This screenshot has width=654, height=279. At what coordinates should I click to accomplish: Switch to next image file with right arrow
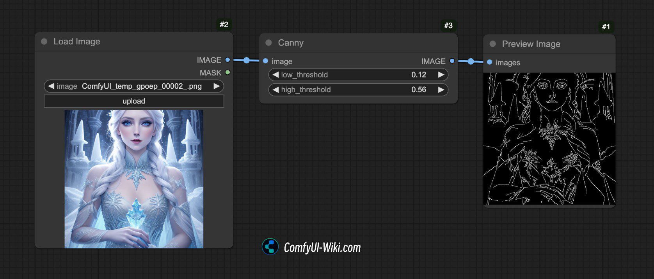217,86
